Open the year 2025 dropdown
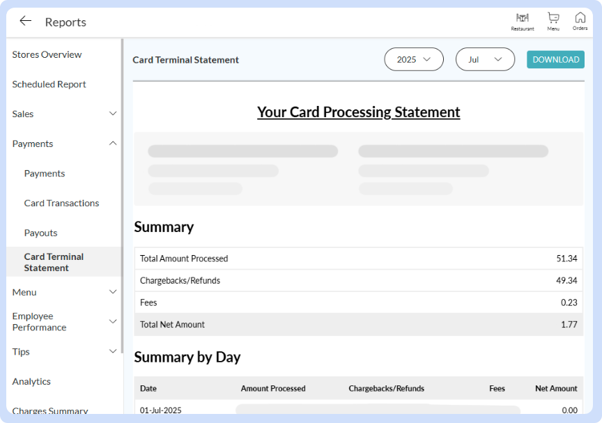The height and width of the screenshot is (423, 602). tap(413, 59)
